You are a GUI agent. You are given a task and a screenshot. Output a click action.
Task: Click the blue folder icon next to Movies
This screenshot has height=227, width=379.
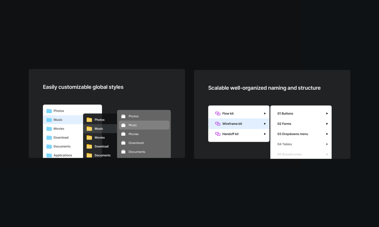click(49, 128)
